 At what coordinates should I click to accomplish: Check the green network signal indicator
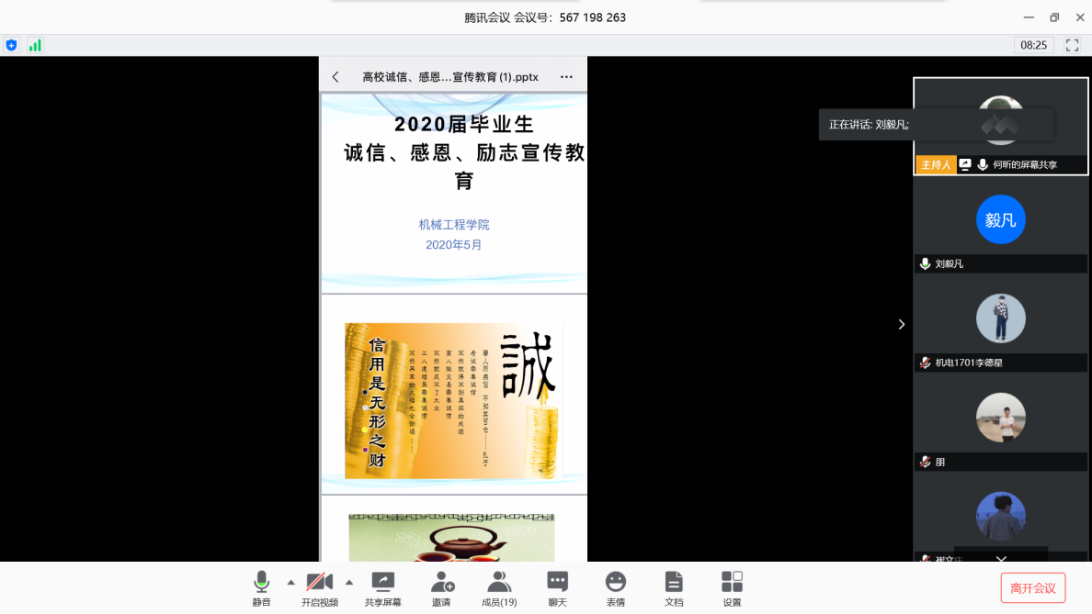[35, 45]
